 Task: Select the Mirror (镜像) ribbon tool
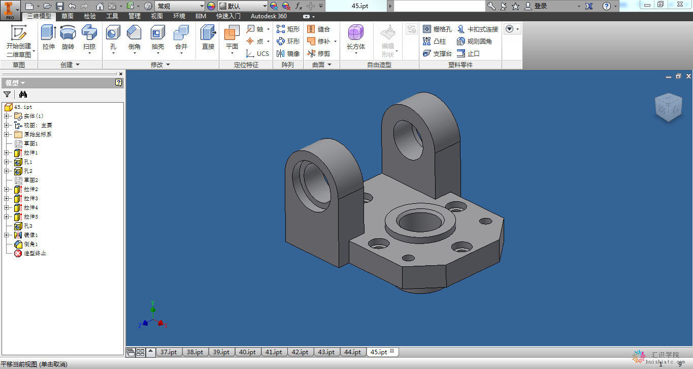[x=288, y=53]
